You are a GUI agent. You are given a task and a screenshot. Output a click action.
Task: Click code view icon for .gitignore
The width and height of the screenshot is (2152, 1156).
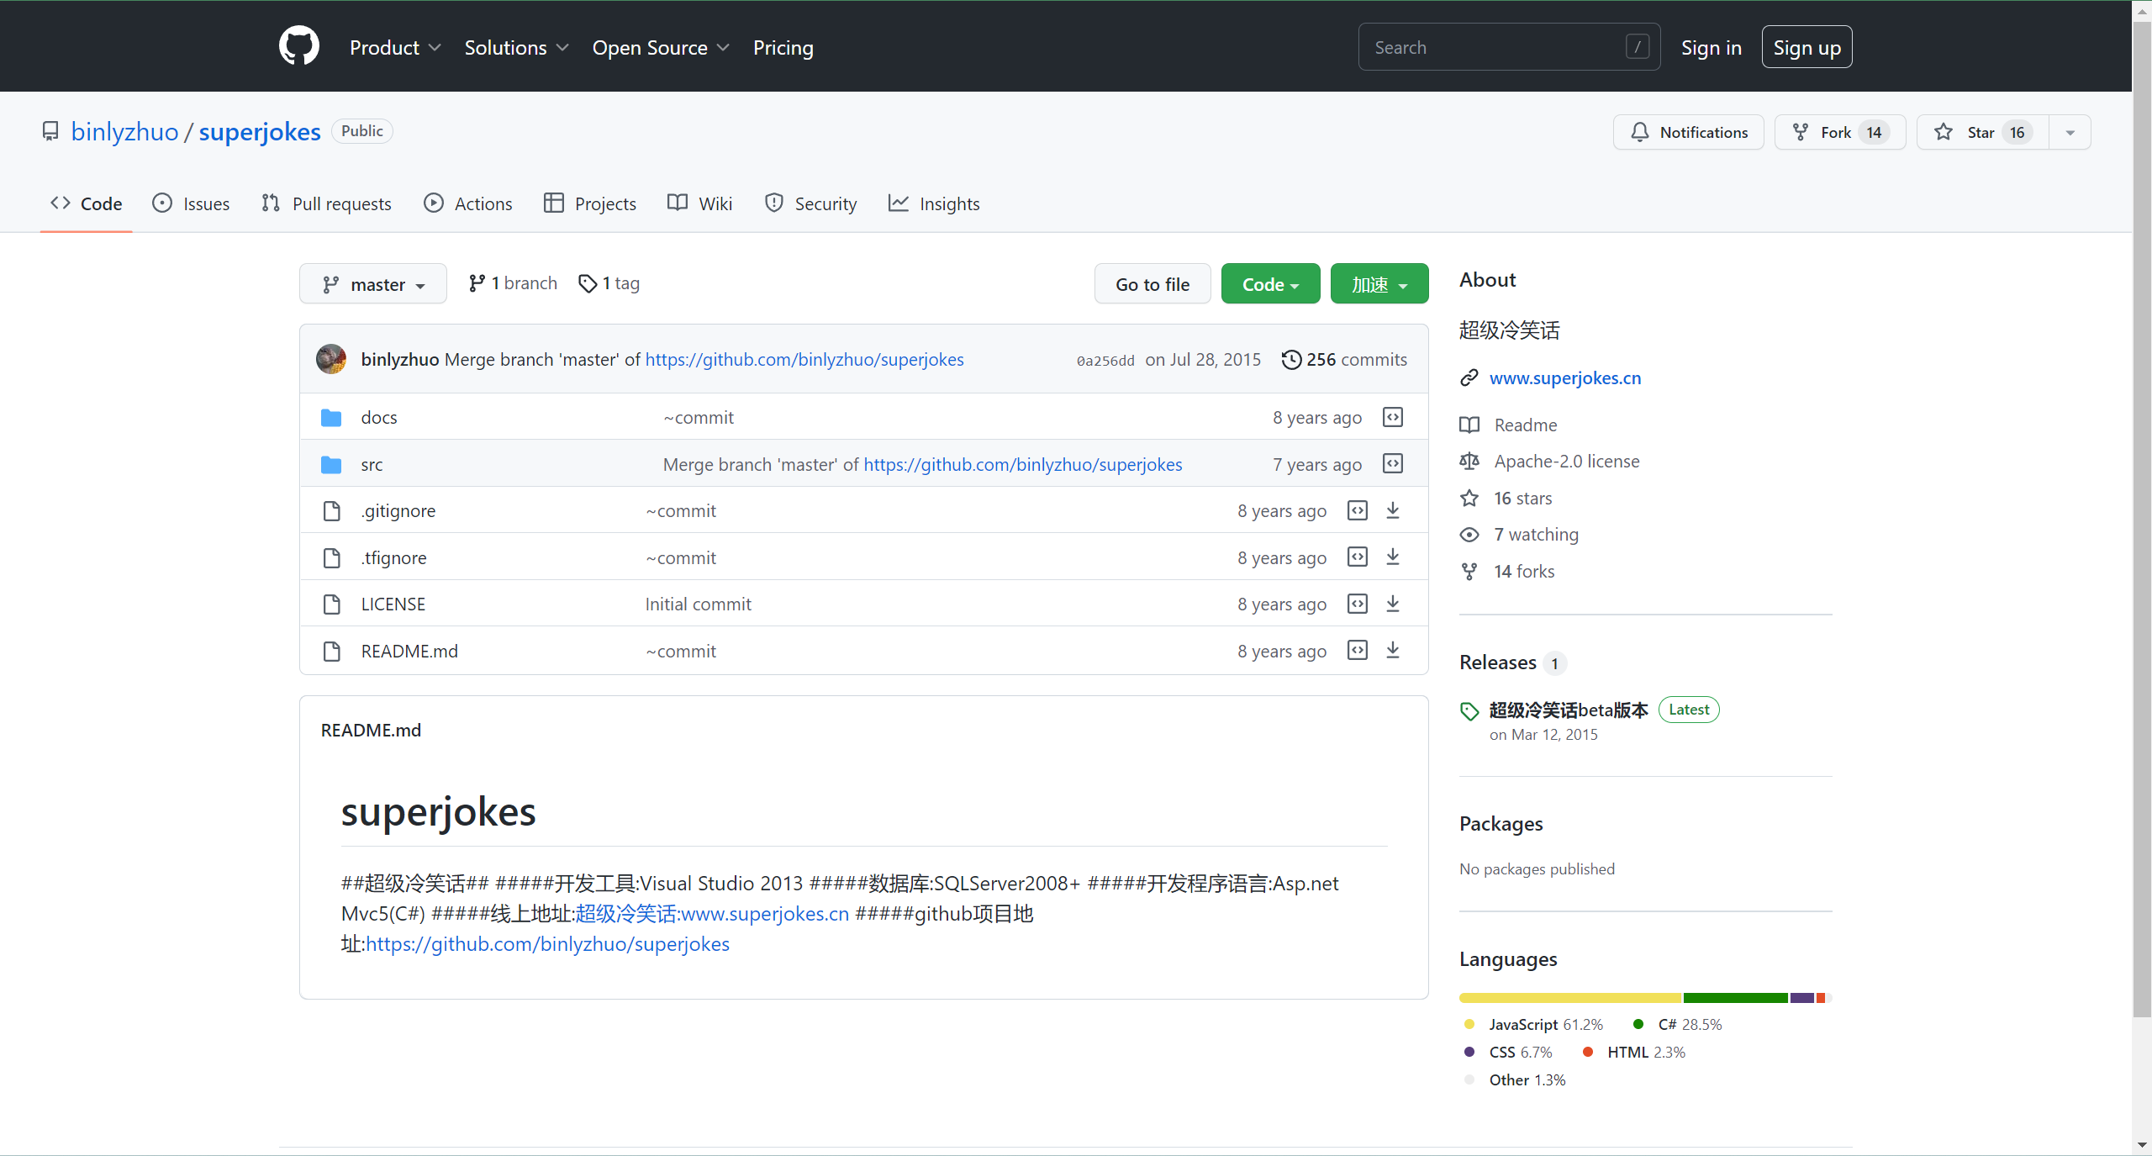(x=1358, y=510)
